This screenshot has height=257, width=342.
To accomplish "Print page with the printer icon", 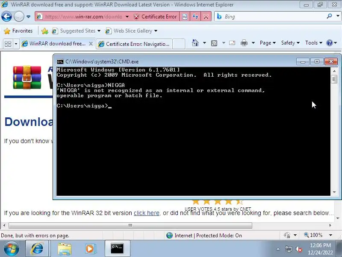I will (244, 43).
